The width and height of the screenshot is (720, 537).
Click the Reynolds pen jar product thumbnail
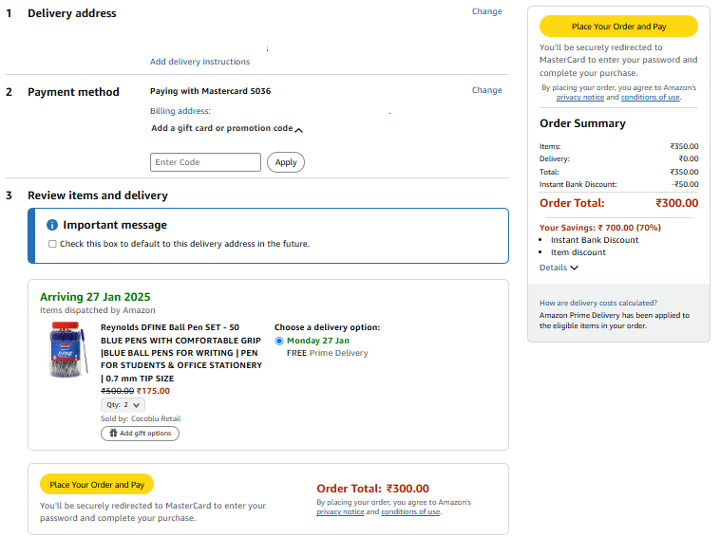[68, 350]
